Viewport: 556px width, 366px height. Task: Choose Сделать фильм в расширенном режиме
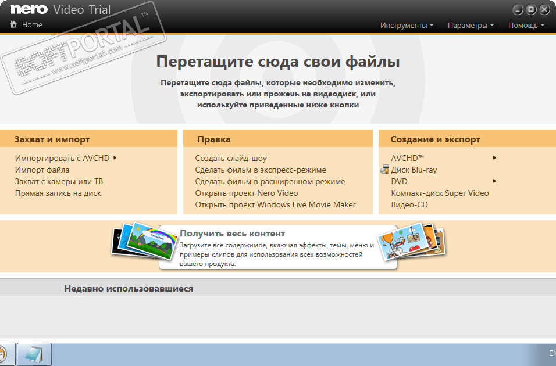(x=270, y=181)
